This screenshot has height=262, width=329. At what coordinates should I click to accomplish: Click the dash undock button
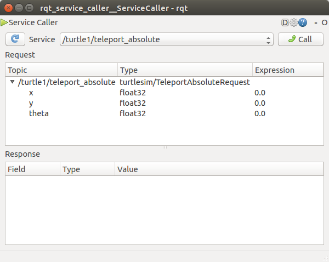[315, 22]
